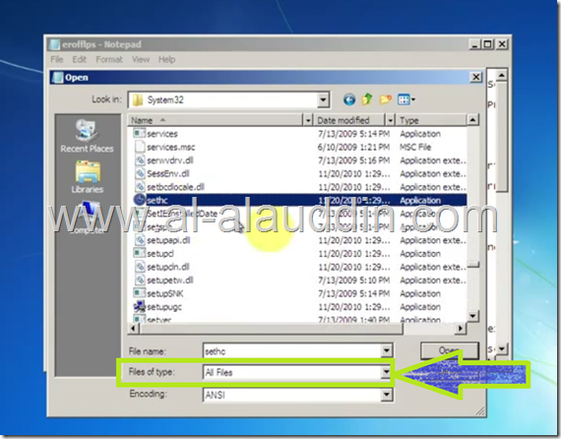
Task: Select the sethc application icon
Action: point(139,200)
